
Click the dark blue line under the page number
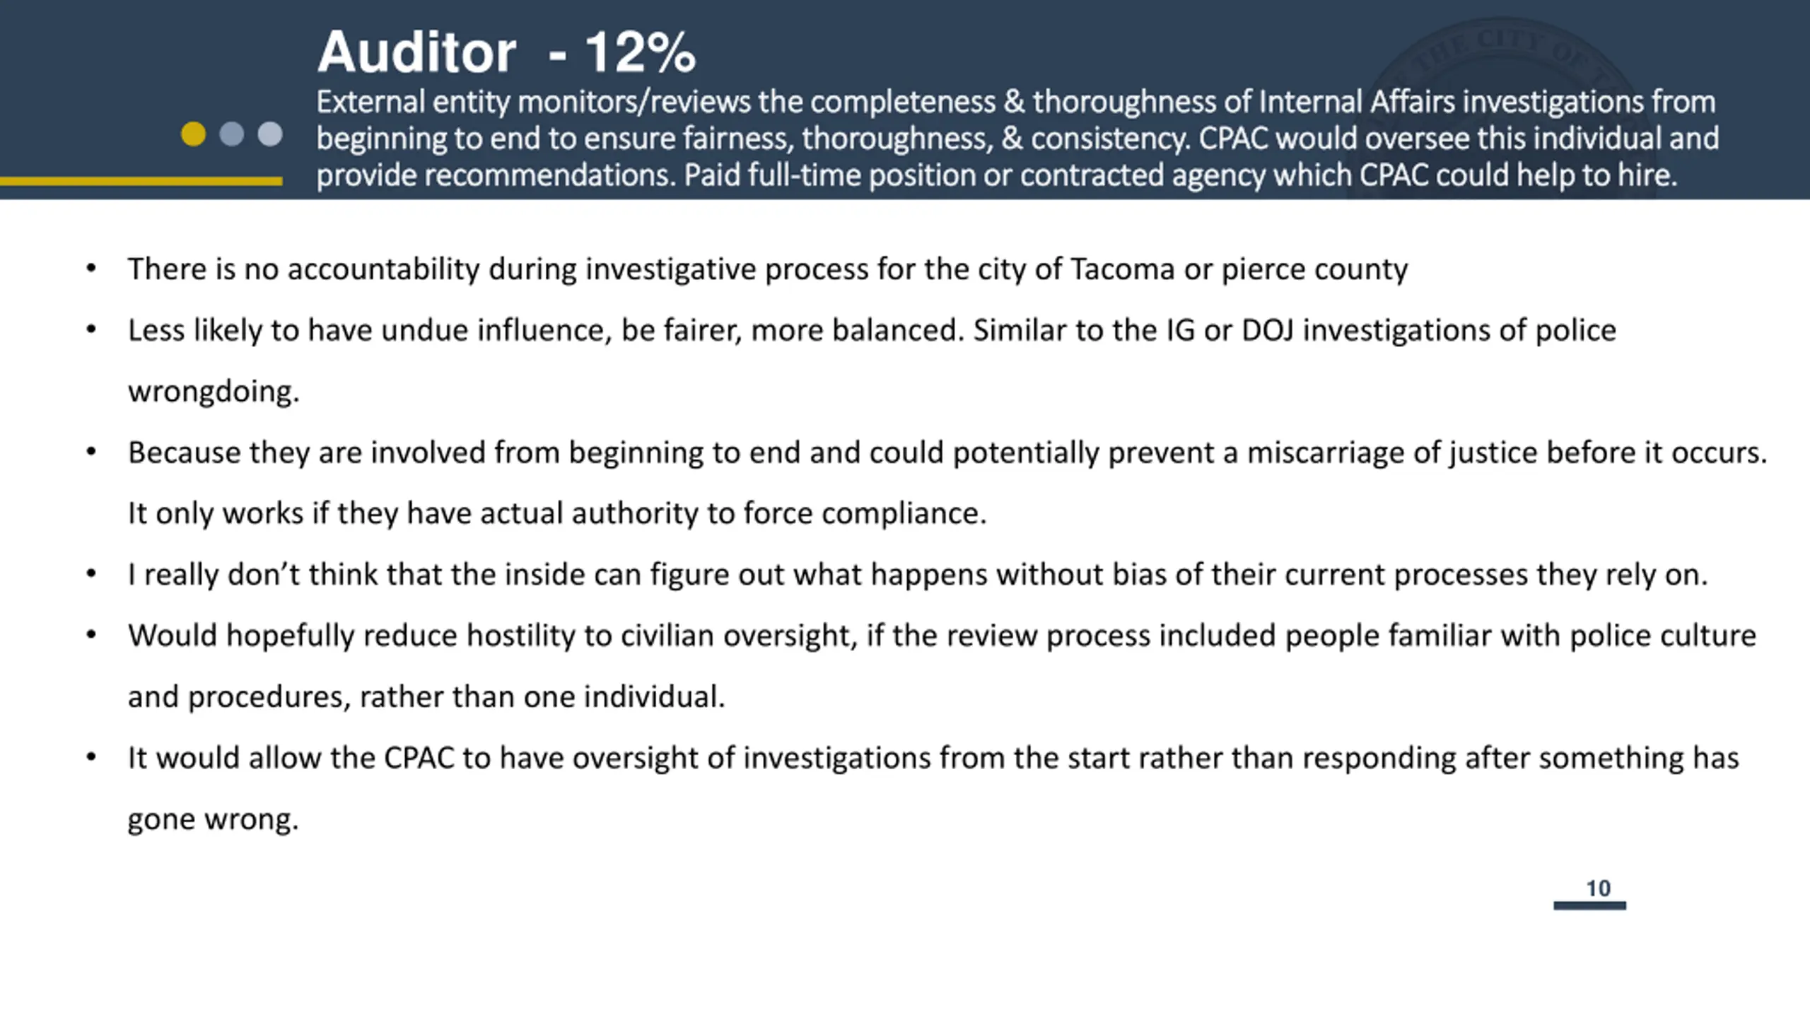coord(1589,906)
